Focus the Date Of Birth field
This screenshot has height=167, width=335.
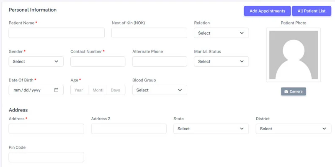pos(36,90)
